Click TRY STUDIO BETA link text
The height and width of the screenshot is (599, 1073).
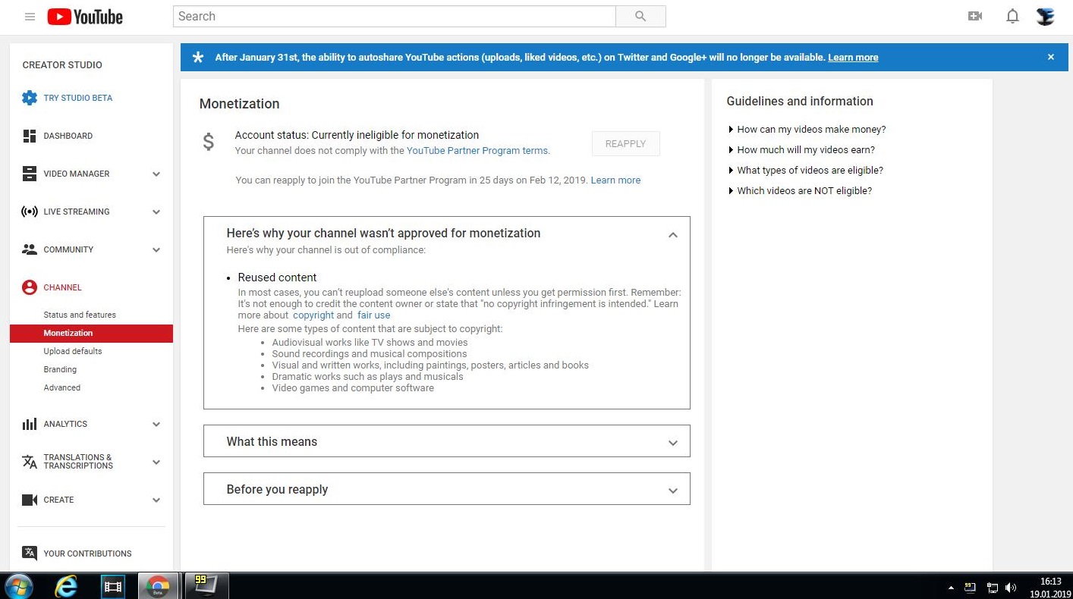click(78, 98)
